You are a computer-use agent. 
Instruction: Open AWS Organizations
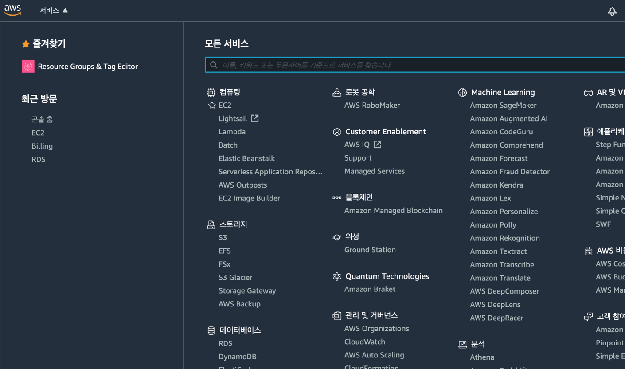click(x=376, y=329)
